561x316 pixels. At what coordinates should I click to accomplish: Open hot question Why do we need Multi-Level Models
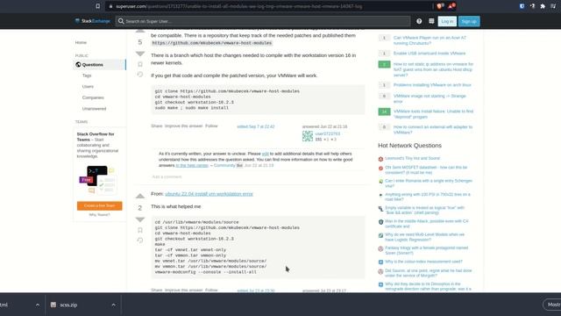pyautogui.click(x=424, y=237)
